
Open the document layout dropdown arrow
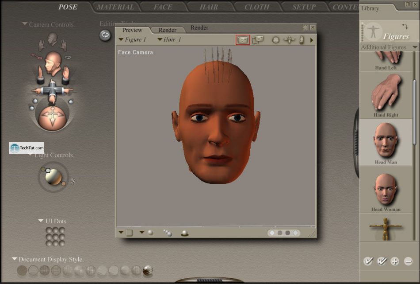pyautogui.click(x=121, y=232)
